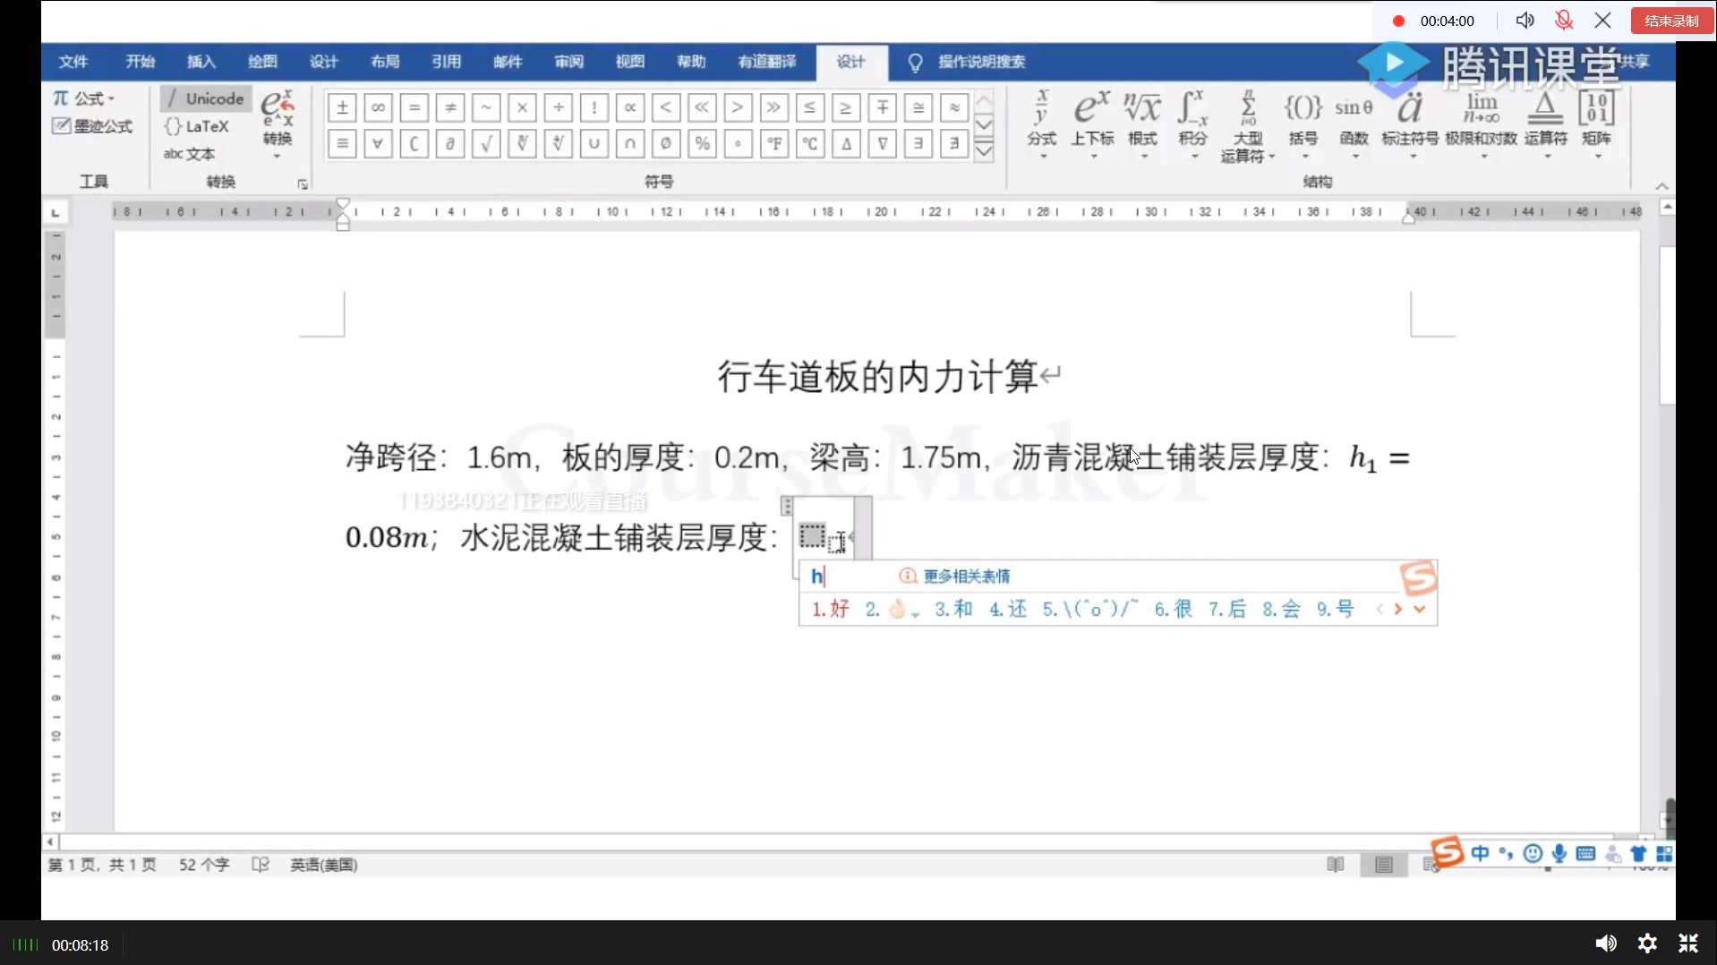Click the end recording button
Viewport: 1717px width, 965px height.
coord(1671,21)
